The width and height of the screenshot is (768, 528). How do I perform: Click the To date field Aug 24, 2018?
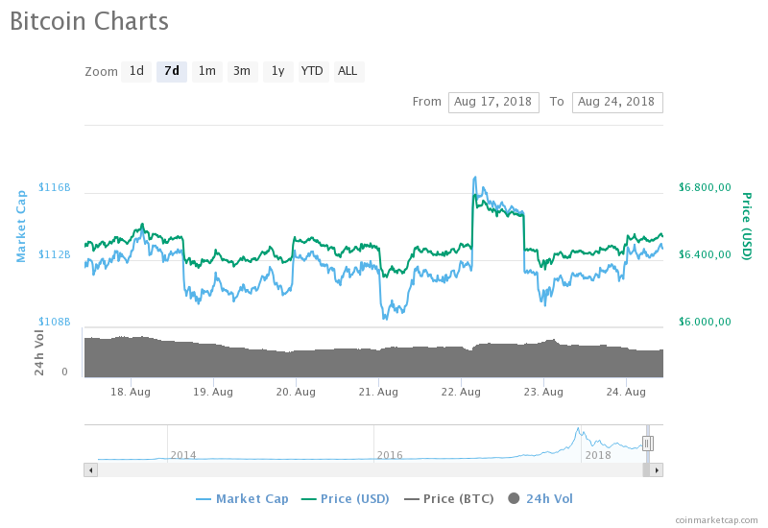(x=617, y=102)
